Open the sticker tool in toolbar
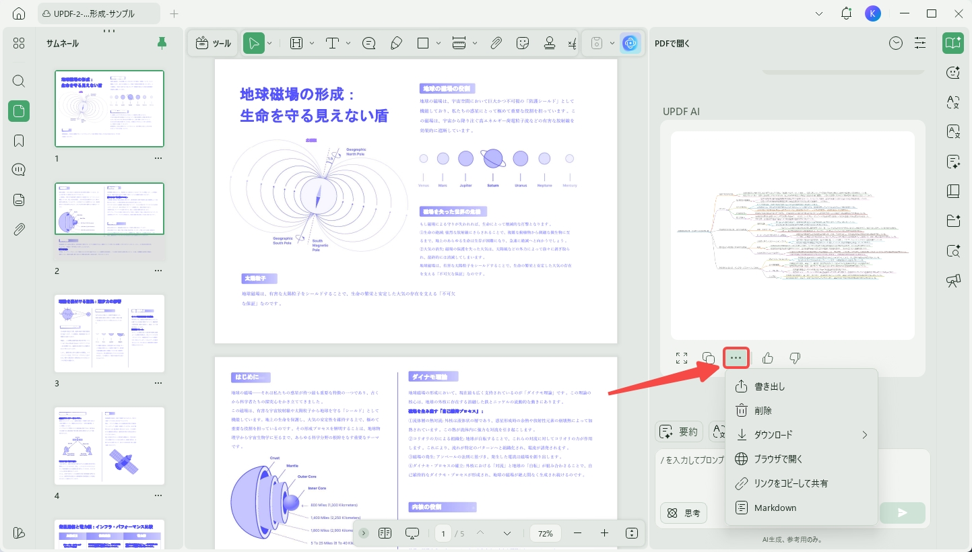The height and width of the screenshot is (552, 972). [523, 43]
